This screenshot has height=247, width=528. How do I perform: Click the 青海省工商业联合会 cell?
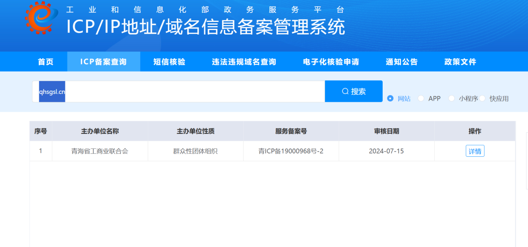click(x=100, y=151)
